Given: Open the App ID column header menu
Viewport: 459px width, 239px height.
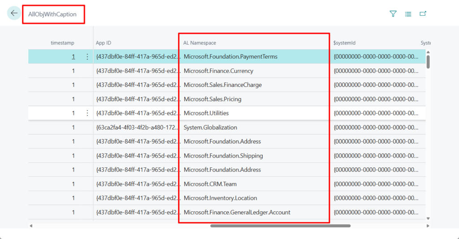Looking at the screenshot, I should point(104,43).
